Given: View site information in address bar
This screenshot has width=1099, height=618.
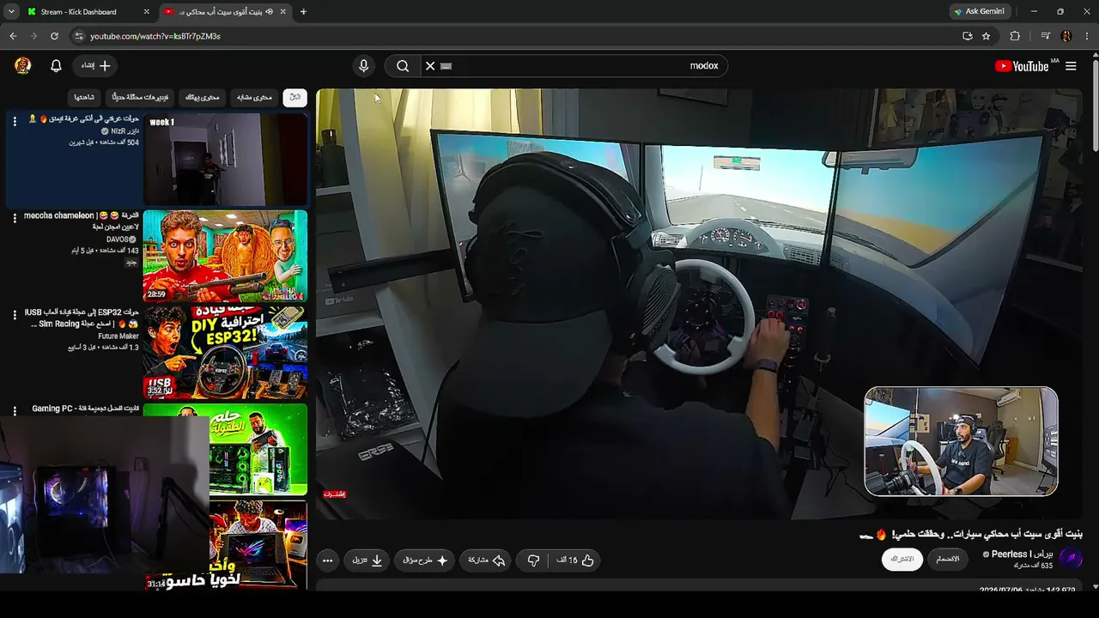Looking at the screenshot, I should click(79, 36).
